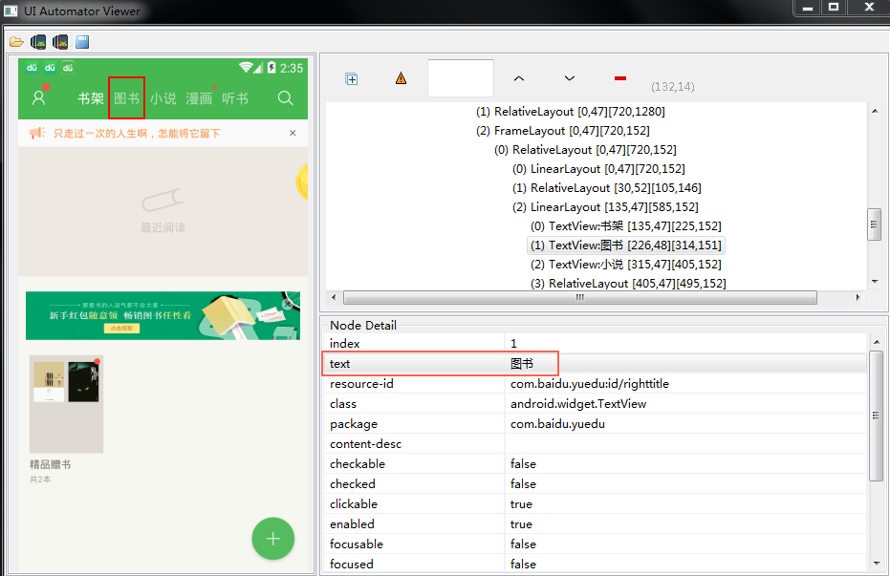Select the checkable property row
Viewport: 890px width, 576px height.
(x=596, y=463)
